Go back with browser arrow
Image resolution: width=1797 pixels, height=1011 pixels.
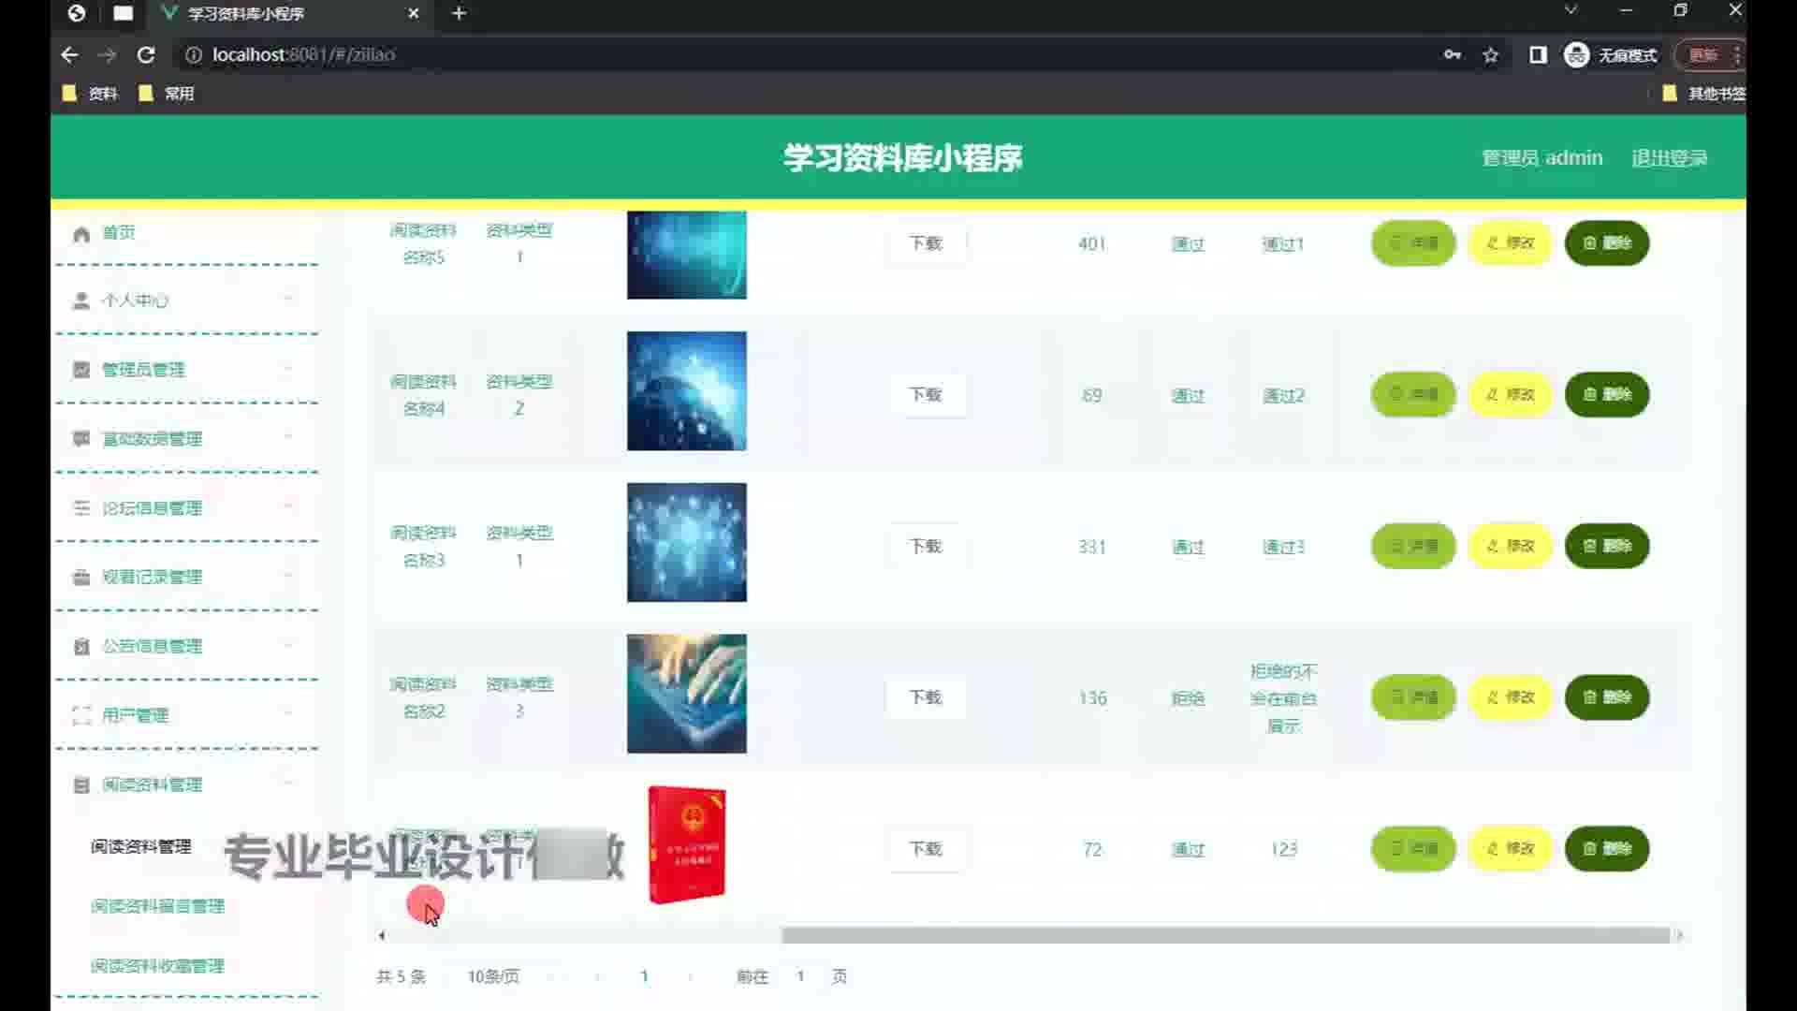click(x=69, y=55)
